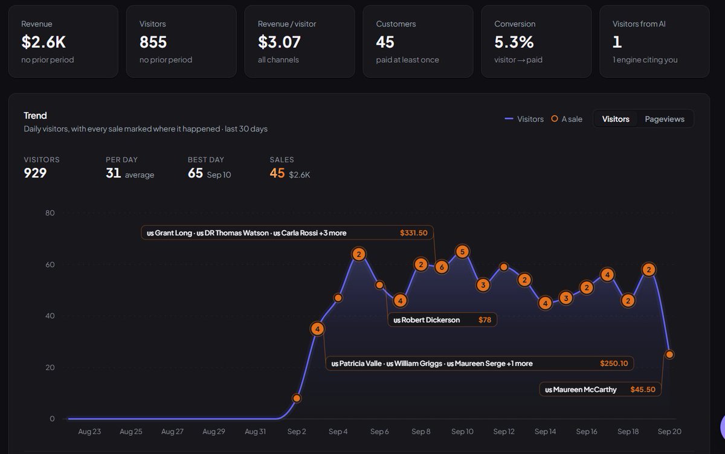Click the '+3 more' text in callout

(x=333, y=232)
